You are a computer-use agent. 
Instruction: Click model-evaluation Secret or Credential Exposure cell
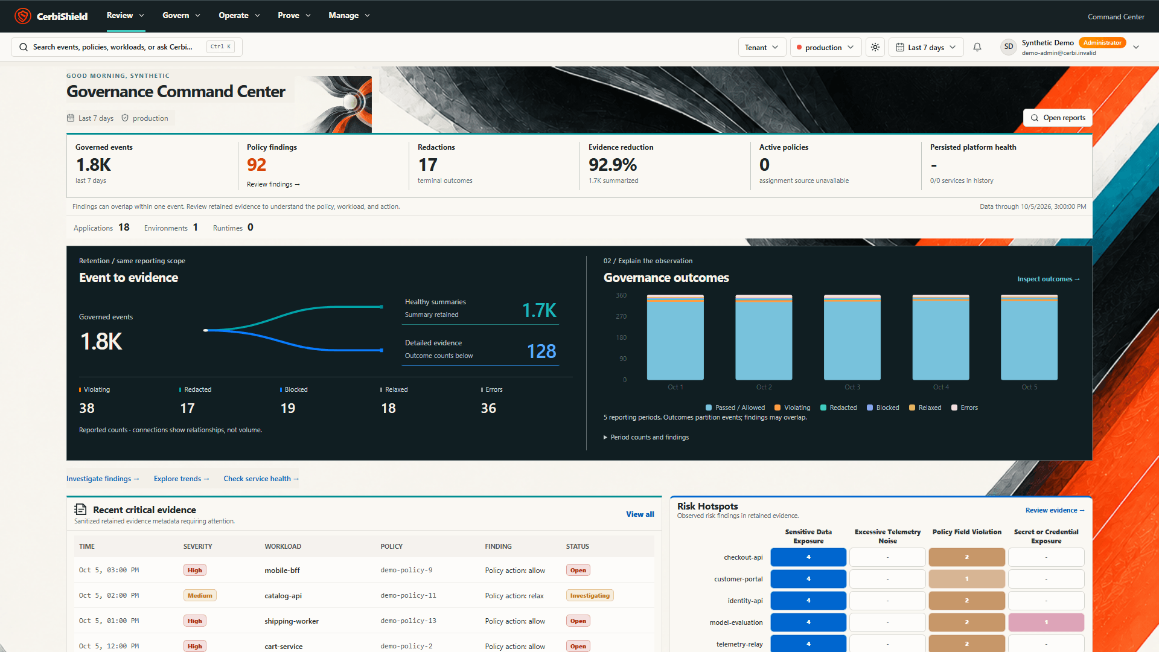[x=1046, y=622]
